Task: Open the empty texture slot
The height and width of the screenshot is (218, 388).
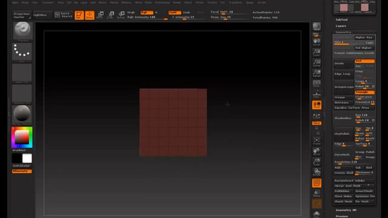Action: point(22,94)
